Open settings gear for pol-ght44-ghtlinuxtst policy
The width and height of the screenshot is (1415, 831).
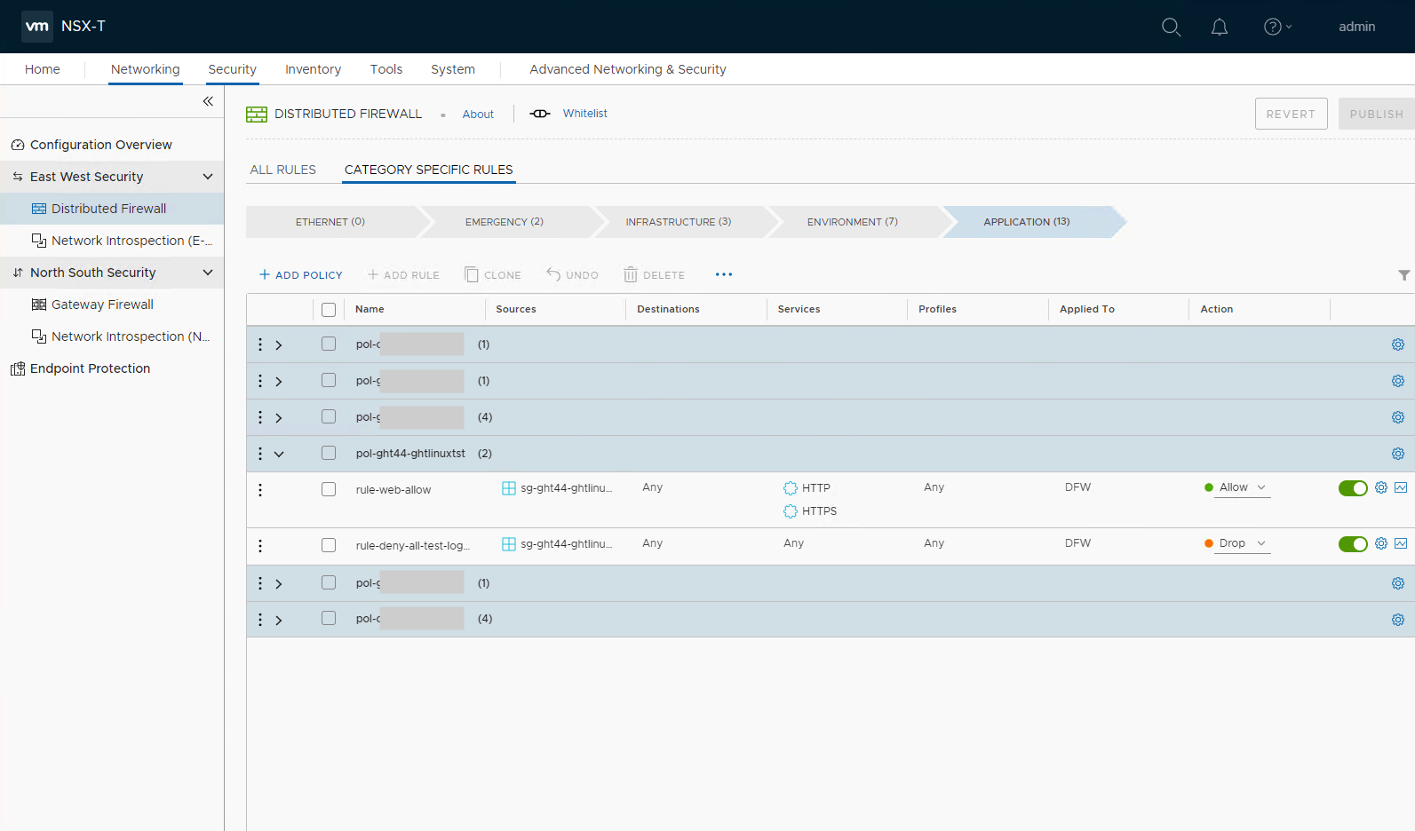pyautogui.click(x=1397, y=454)
